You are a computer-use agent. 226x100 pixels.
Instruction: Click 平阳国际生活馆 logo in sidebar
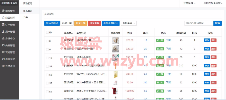(10, 3)
